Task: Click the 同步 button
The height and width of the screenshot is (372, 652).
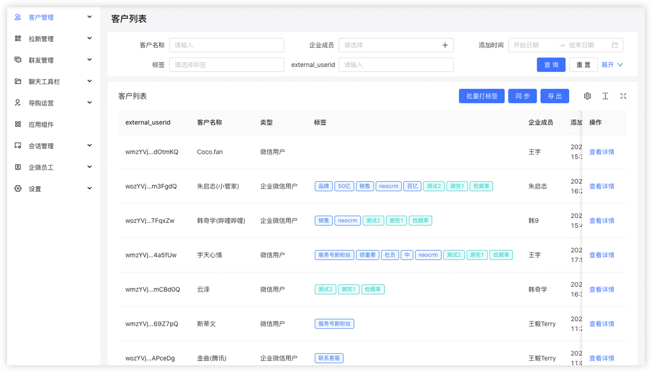Action: [522, 96]
